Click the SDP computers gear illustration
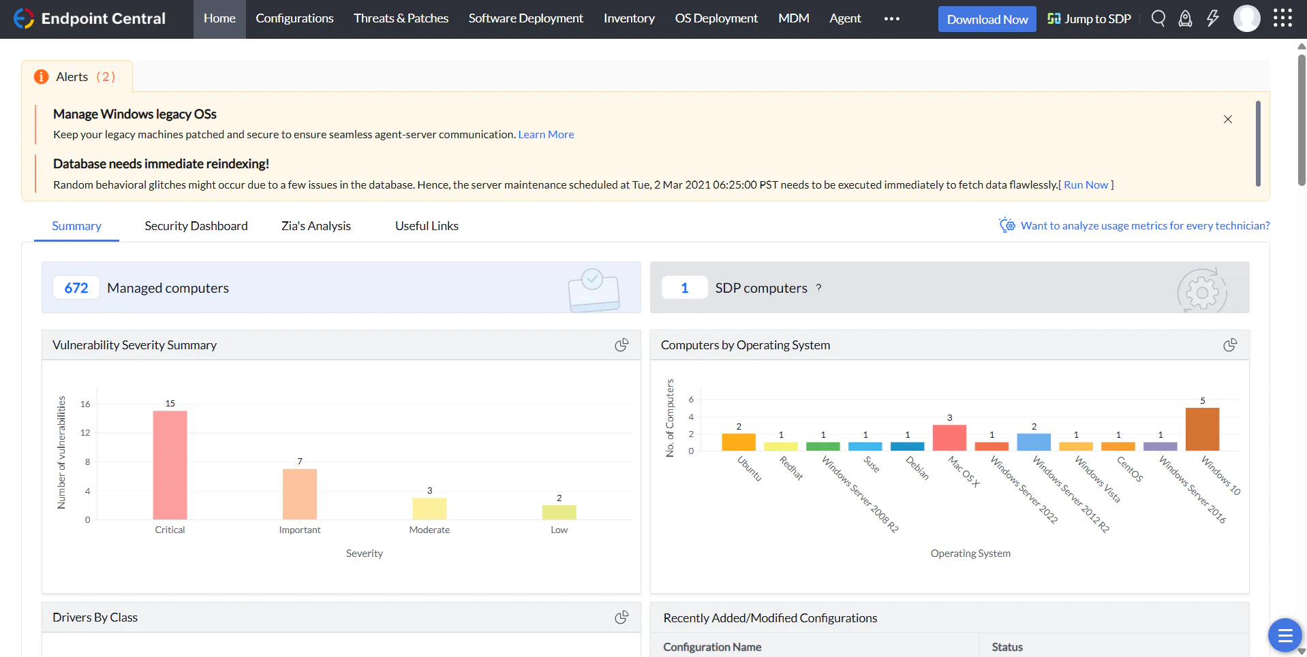The height and width of the screenshot is (657, 1307). (1203, 291)
